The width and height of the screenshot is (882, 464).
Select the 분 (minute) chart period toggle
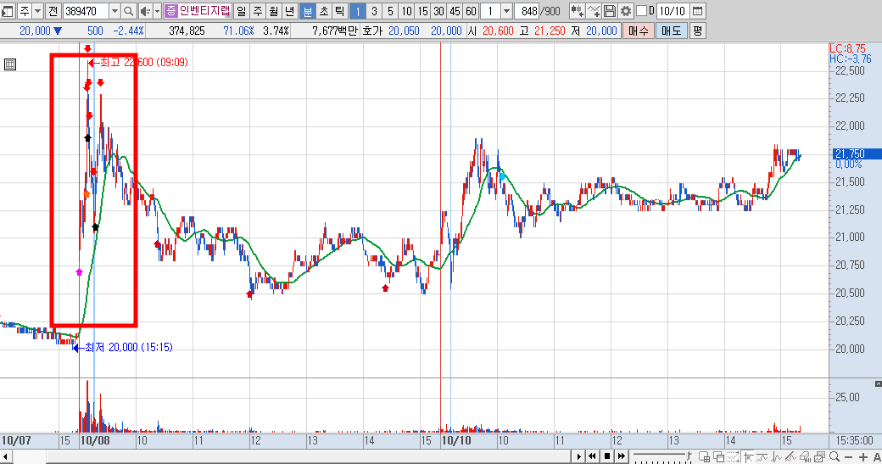click(x=308, y=11)
